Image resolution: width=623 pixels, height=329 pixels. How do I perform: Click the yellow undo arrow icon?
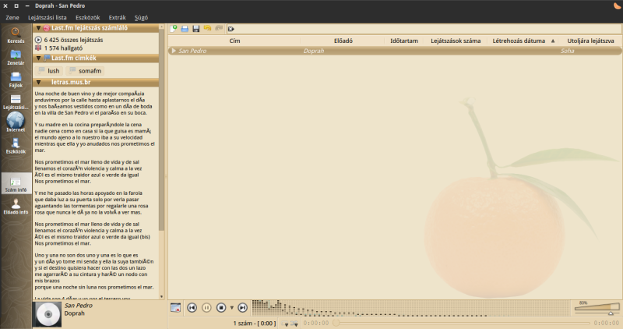pos(207,29)
